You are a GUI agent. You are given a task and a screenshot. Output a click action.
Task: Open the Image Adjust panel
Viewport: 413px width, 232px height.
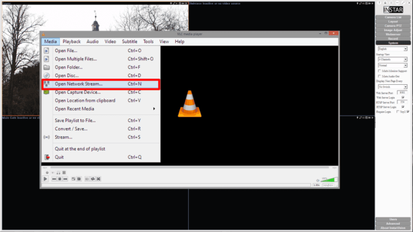tap(392, 30)
